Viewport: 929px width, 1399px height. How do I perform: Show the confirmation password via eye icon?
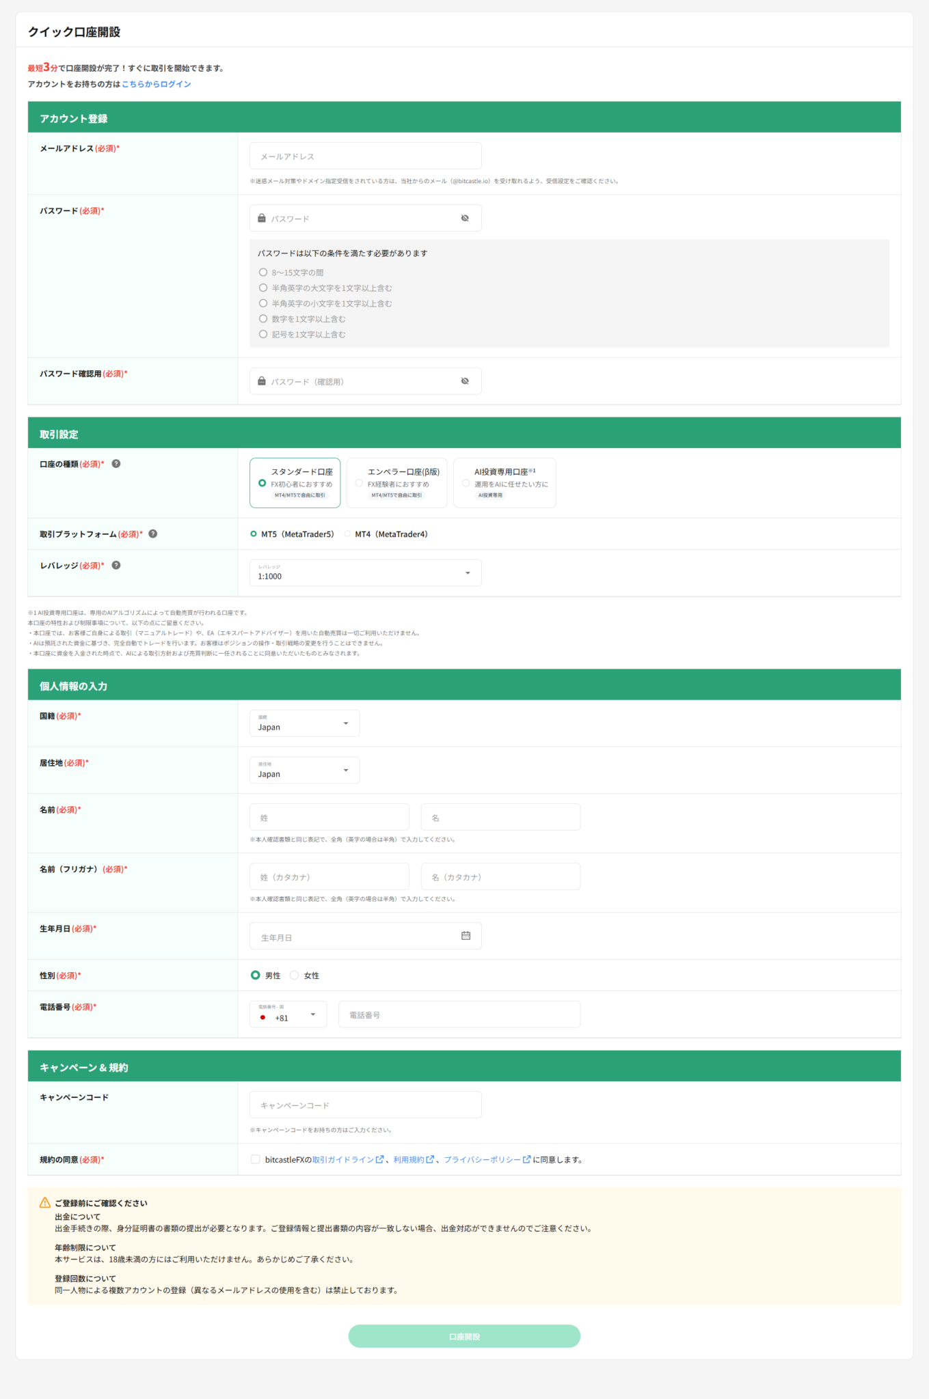[x=465, y=381]
